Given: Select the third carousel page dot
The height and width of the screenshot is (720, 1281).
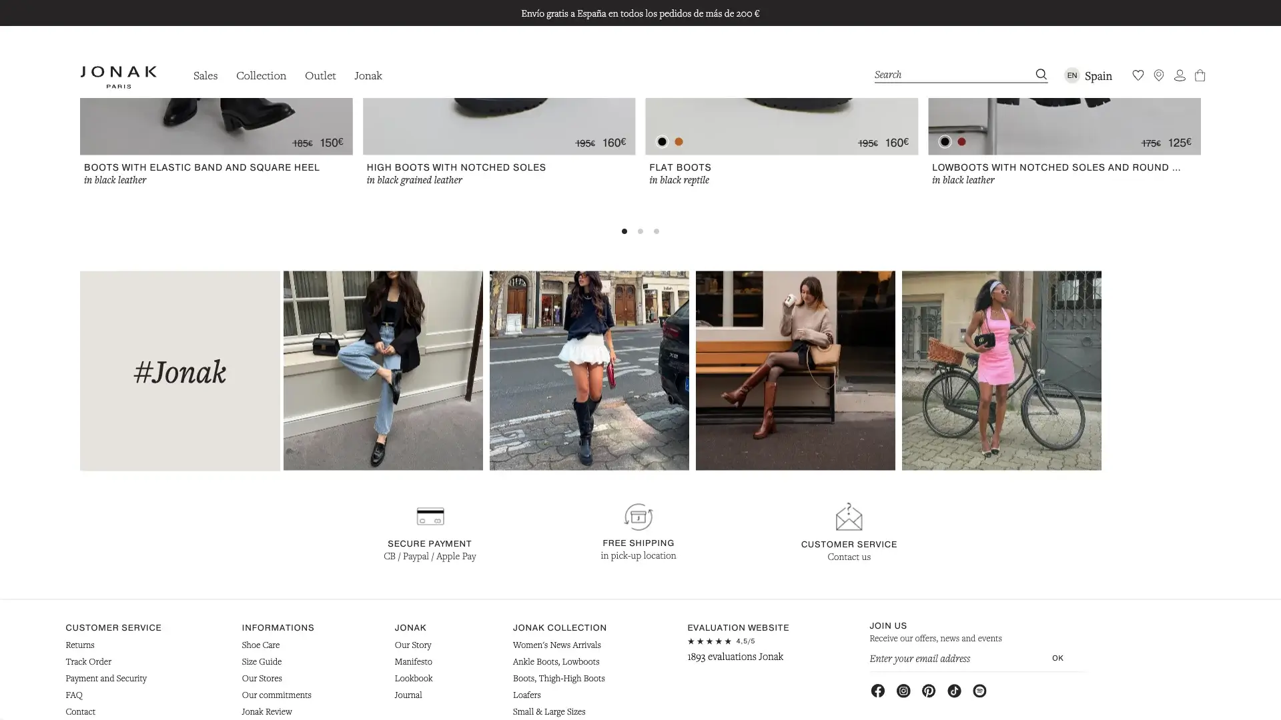Looking at the screenshot, I should click(657, 231).
